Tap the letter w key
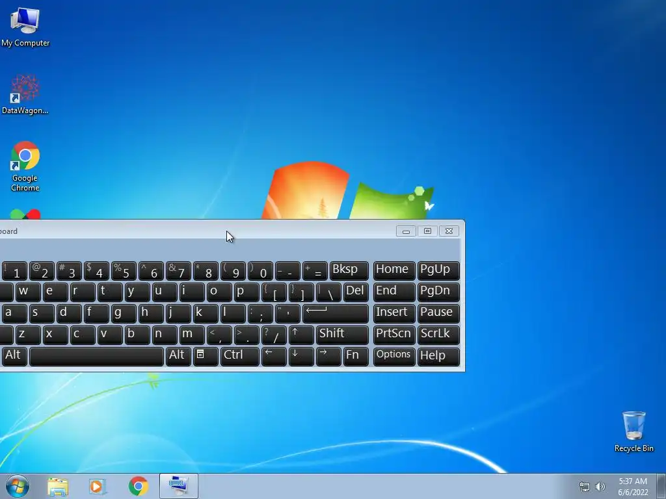The height and width of the screenshot is (499, 666). [x=28, y=292]
